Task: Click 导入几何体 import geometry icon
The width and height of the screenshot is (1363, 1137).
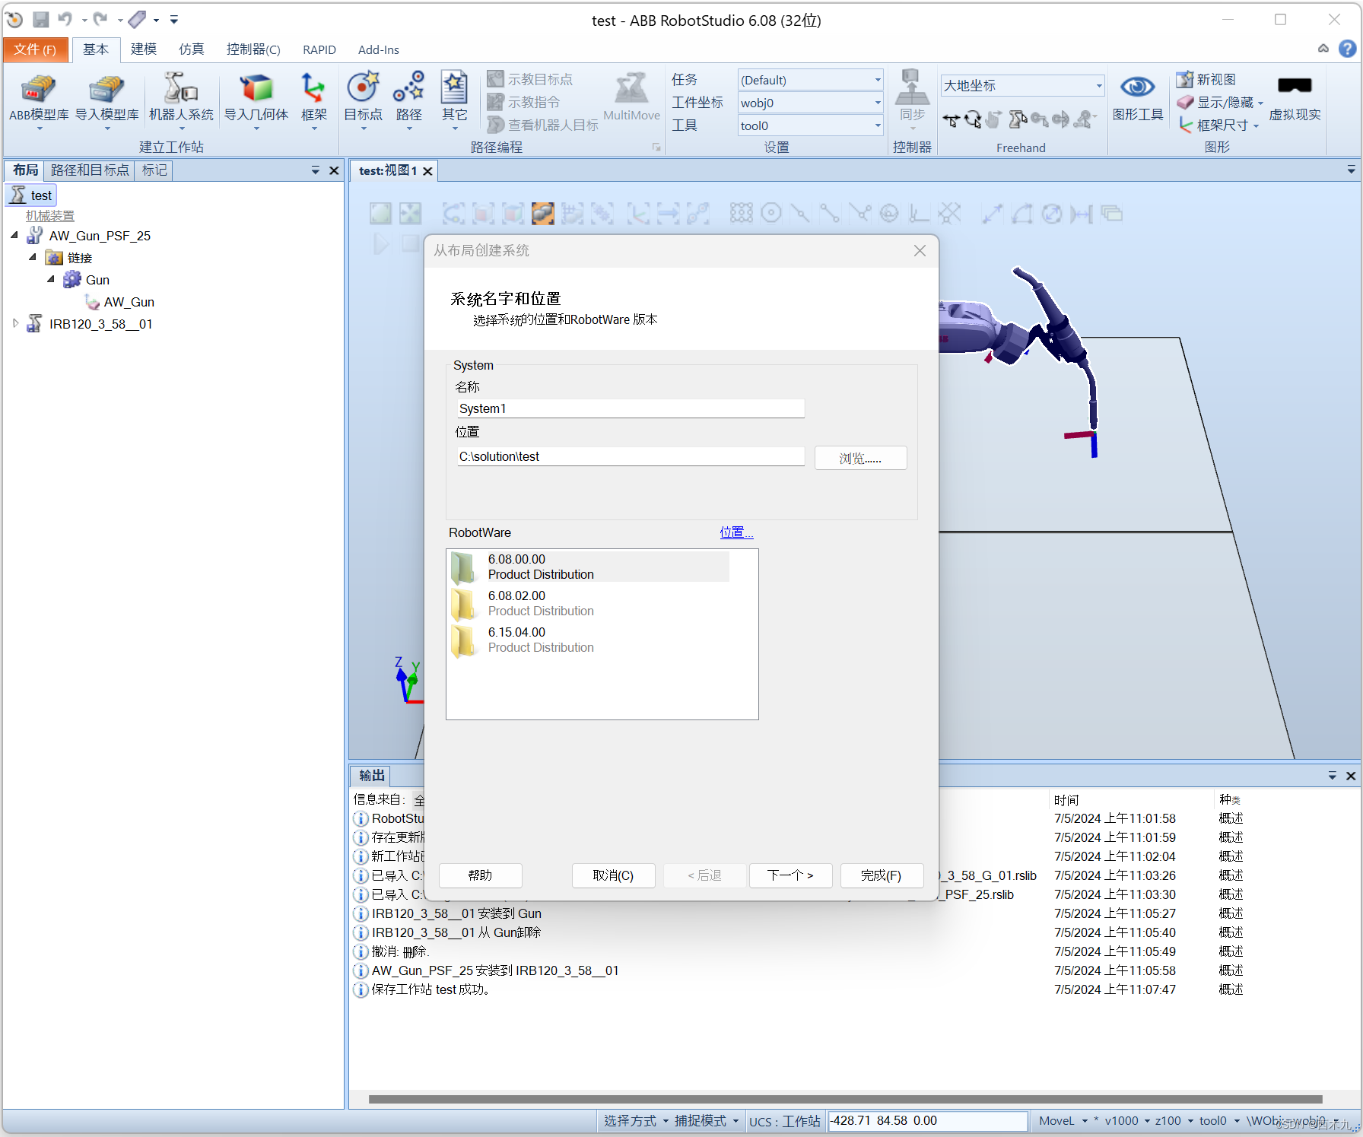Action: point(256,89)
